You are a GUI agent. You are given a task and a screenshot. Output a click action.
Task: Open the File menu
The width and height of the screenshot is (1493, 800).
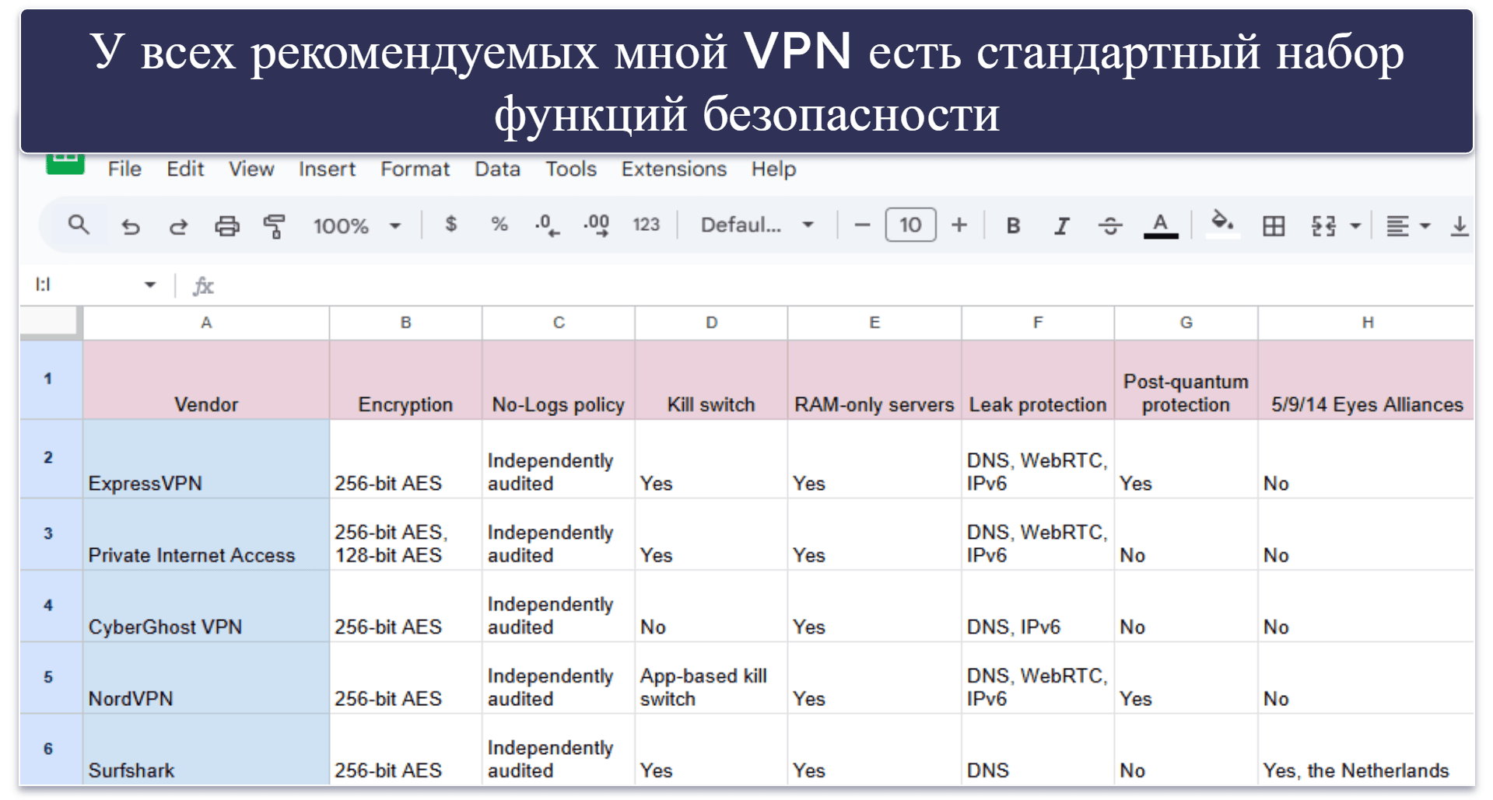[124, 169]
